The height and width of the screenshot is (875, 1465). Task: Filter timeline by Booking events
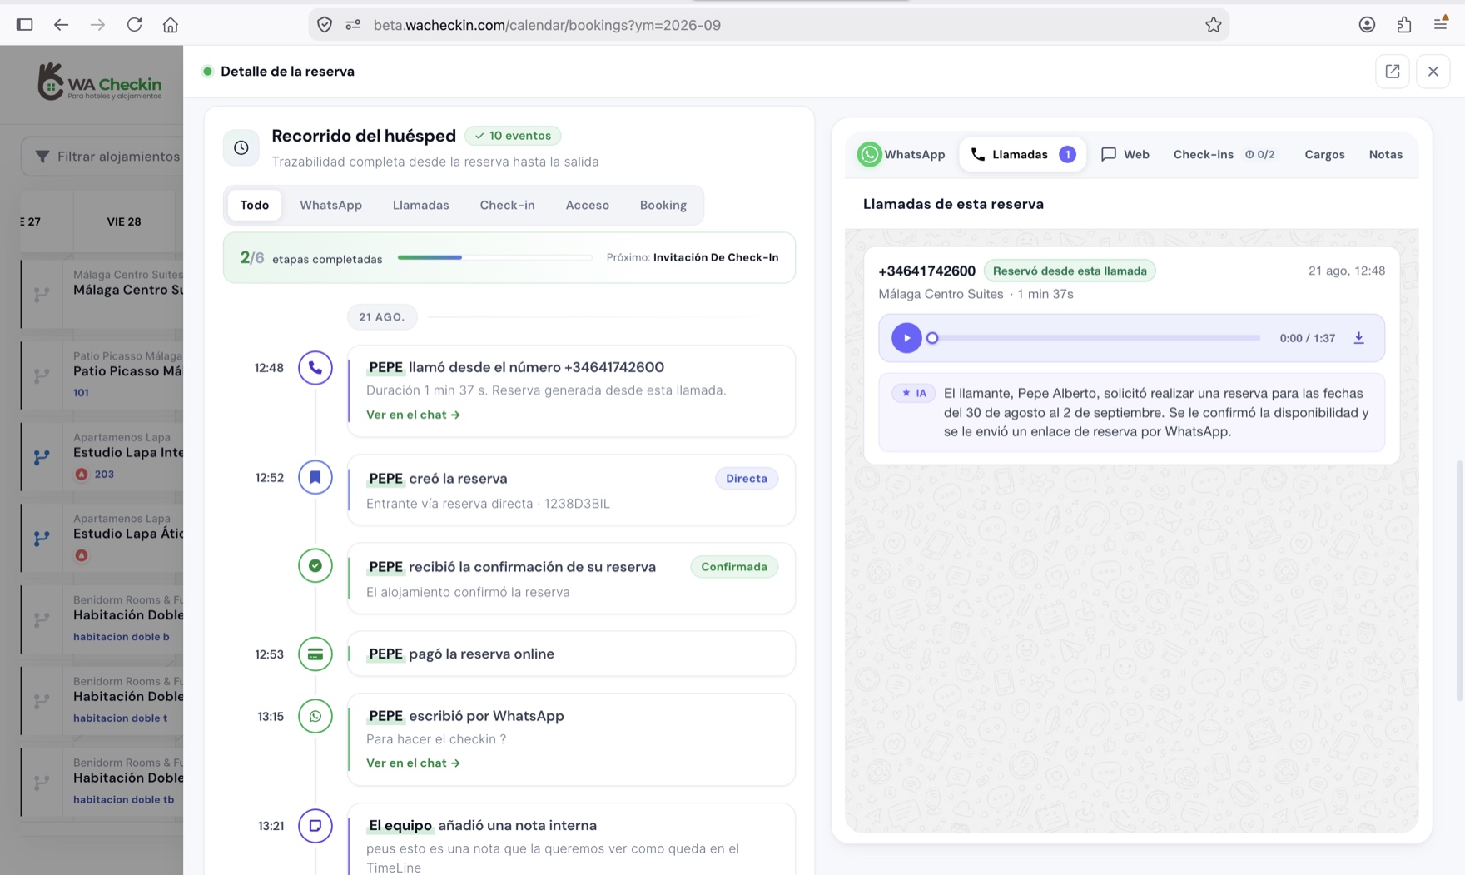point(663,205)
